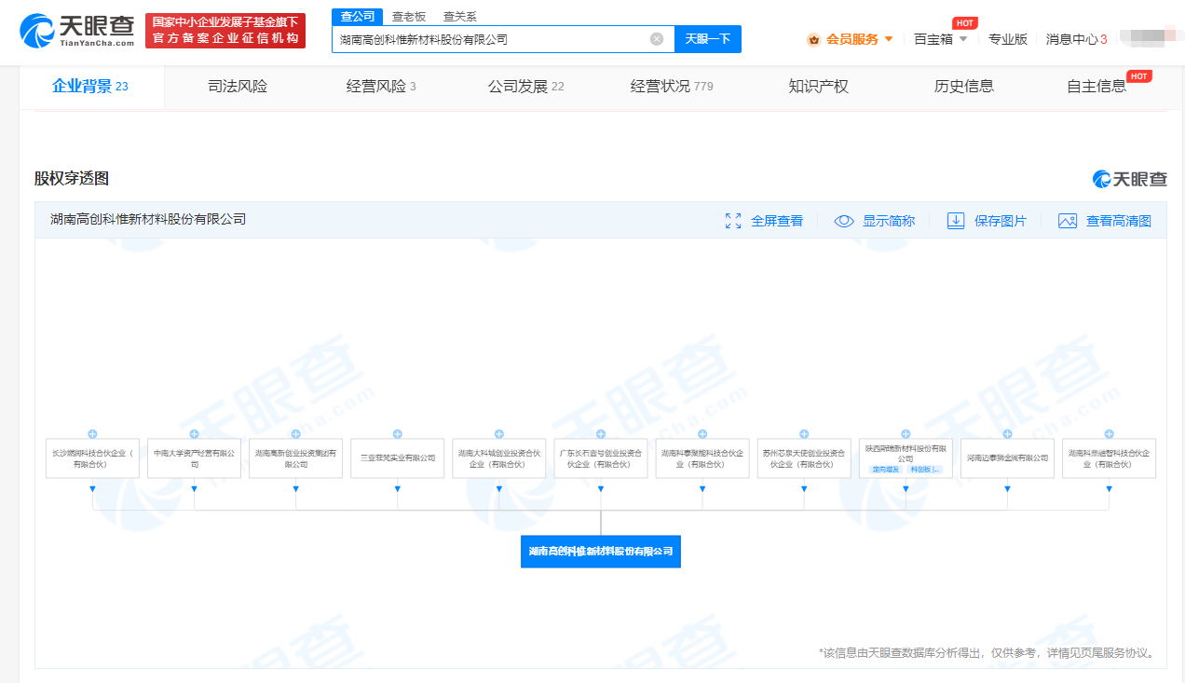Expand the plus above the 三亚 company node

point(397,434)
